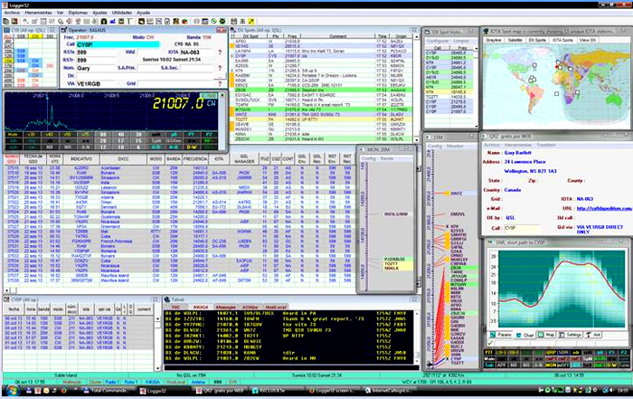Click left arrow of logbook horizontal scrollbar
Screen dimensions: 633x399
tap(7, 290)
